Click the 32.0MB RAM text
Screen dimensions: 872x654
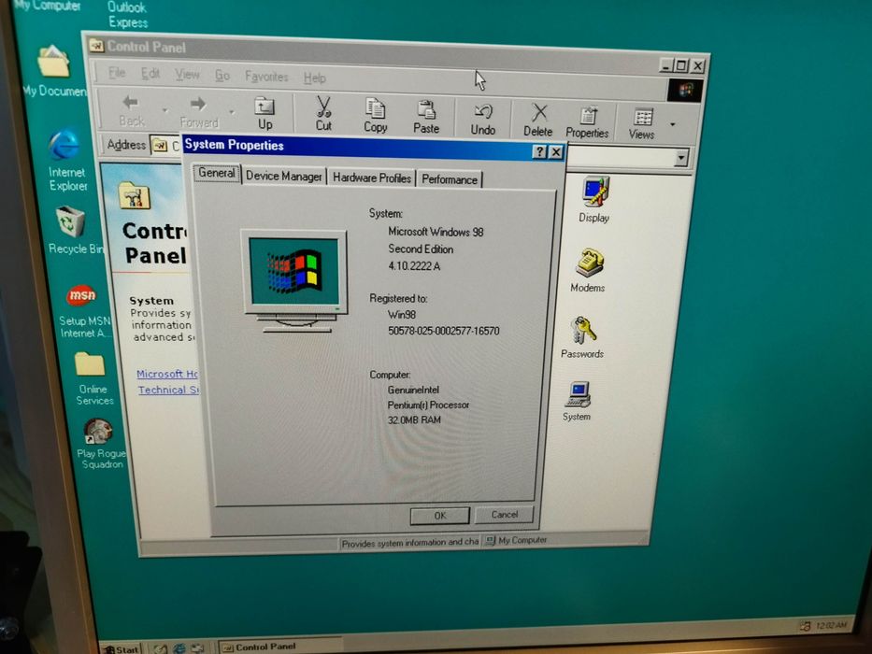click(414, 419)
